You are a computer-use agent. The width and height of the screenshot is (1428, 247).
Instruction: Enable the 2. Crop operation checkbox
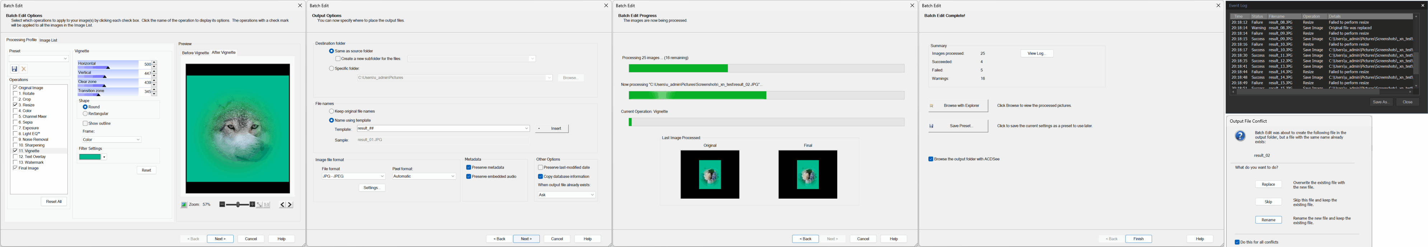[15, 99]
